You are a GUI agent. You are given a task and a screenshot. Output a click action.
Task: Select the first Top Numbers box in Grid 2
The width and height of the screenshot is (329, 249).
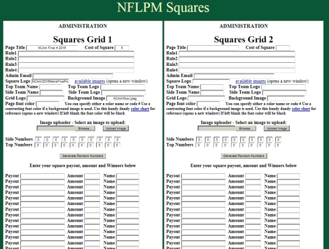(x=199, y=145)
